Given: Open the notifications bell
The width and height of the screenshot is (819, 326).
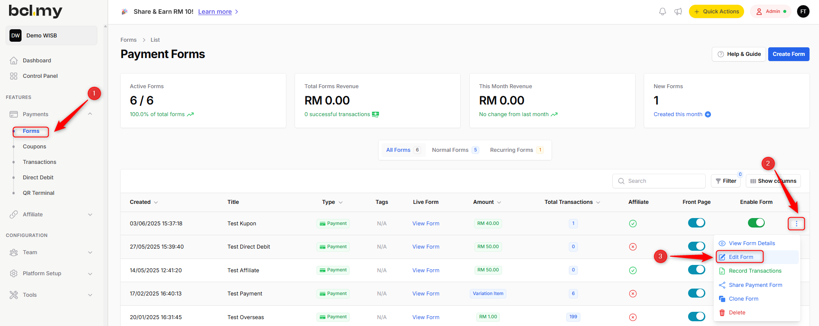Looking at the screenshot, I should [x=662, y=12].
